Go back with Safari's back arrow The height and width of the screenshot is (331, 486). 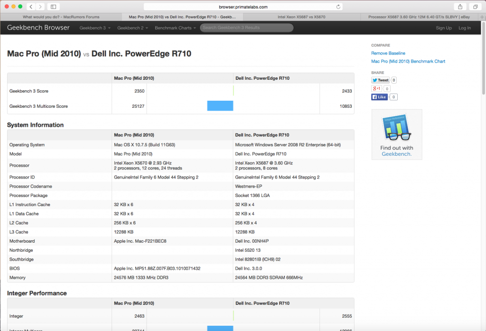click(x=31, y=7)
